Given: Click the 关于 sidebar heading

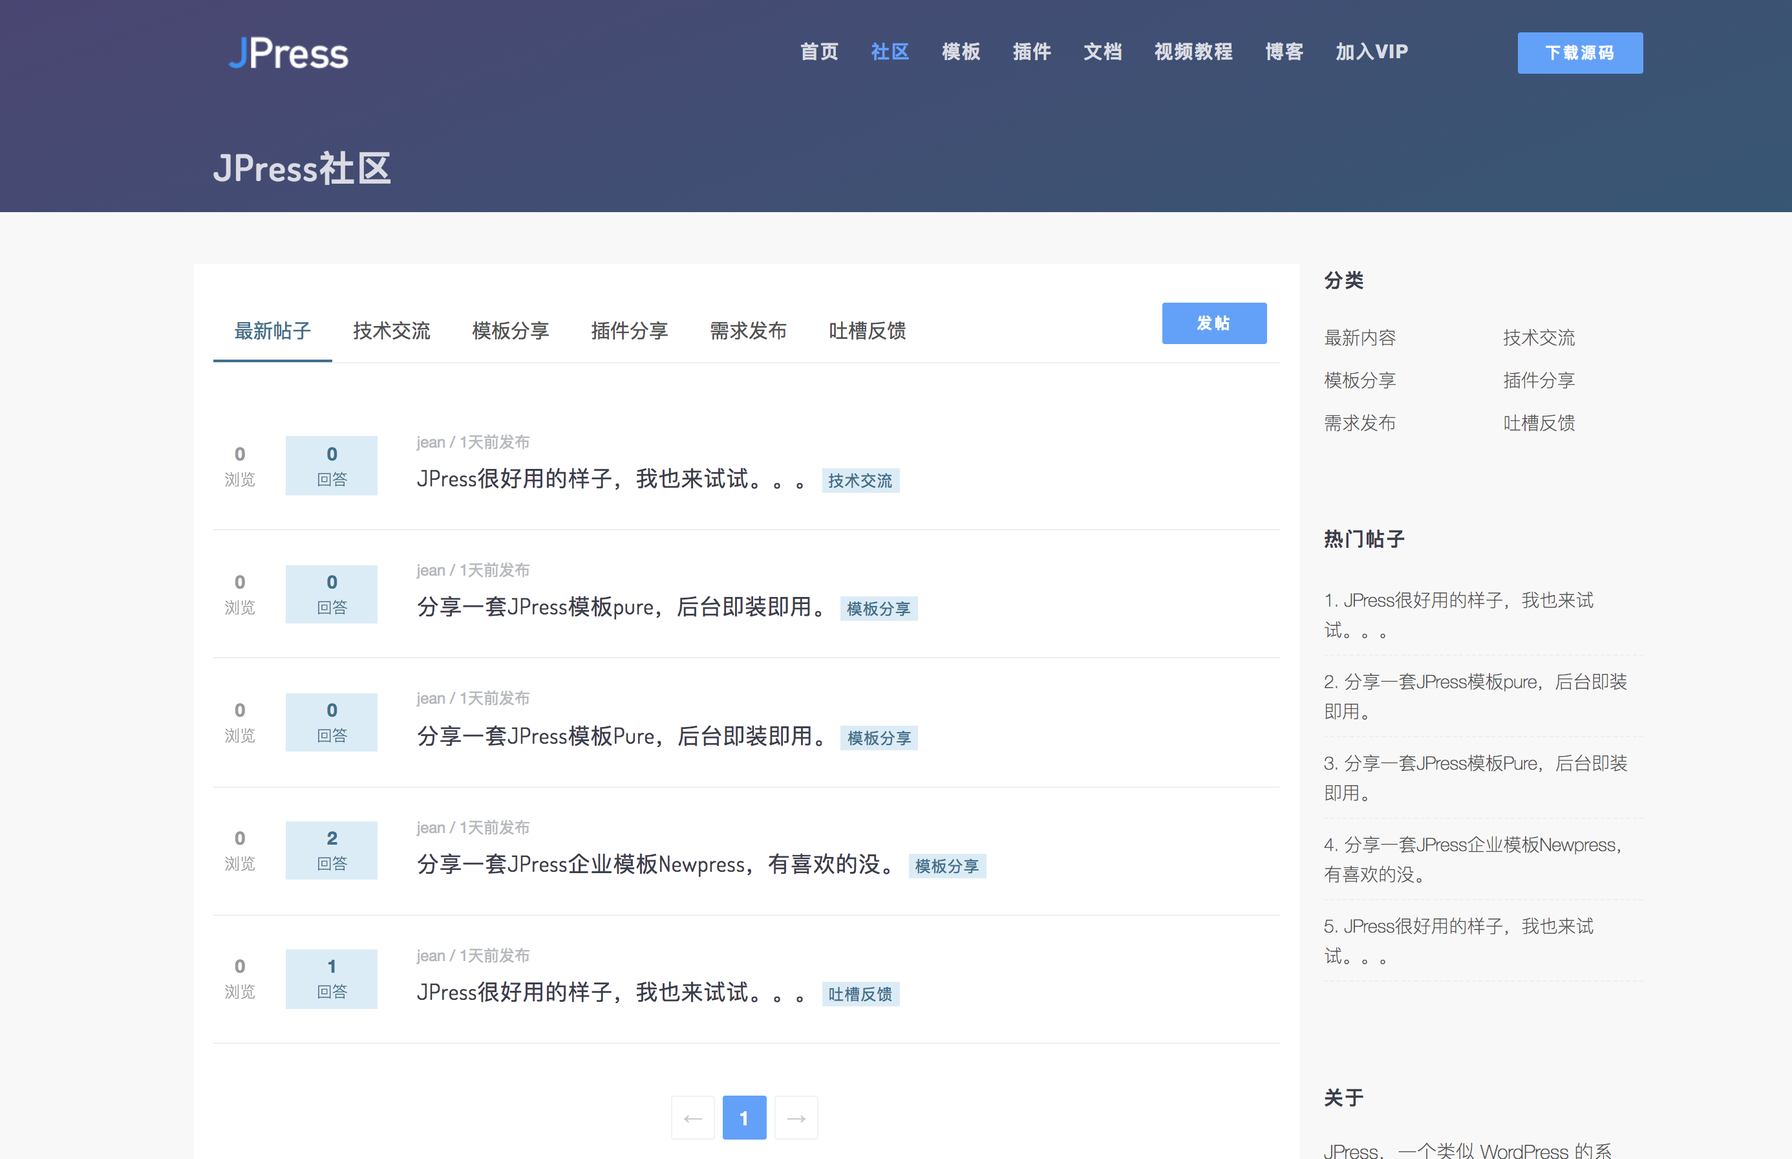Looking at the screenshot, I should click(x=1343, y=1098).
